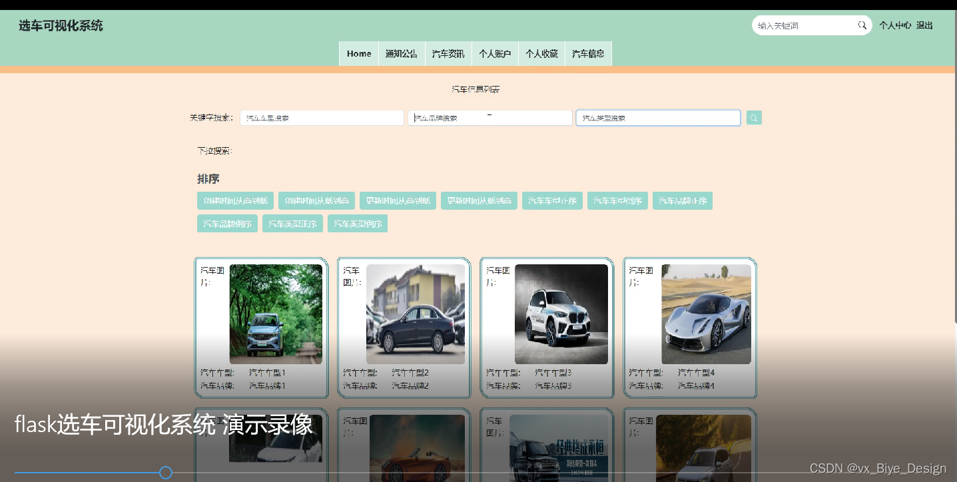Screen dimensions: 957x482
Task: Sort by 汽车车型倒序
Action: click(617, 201)
